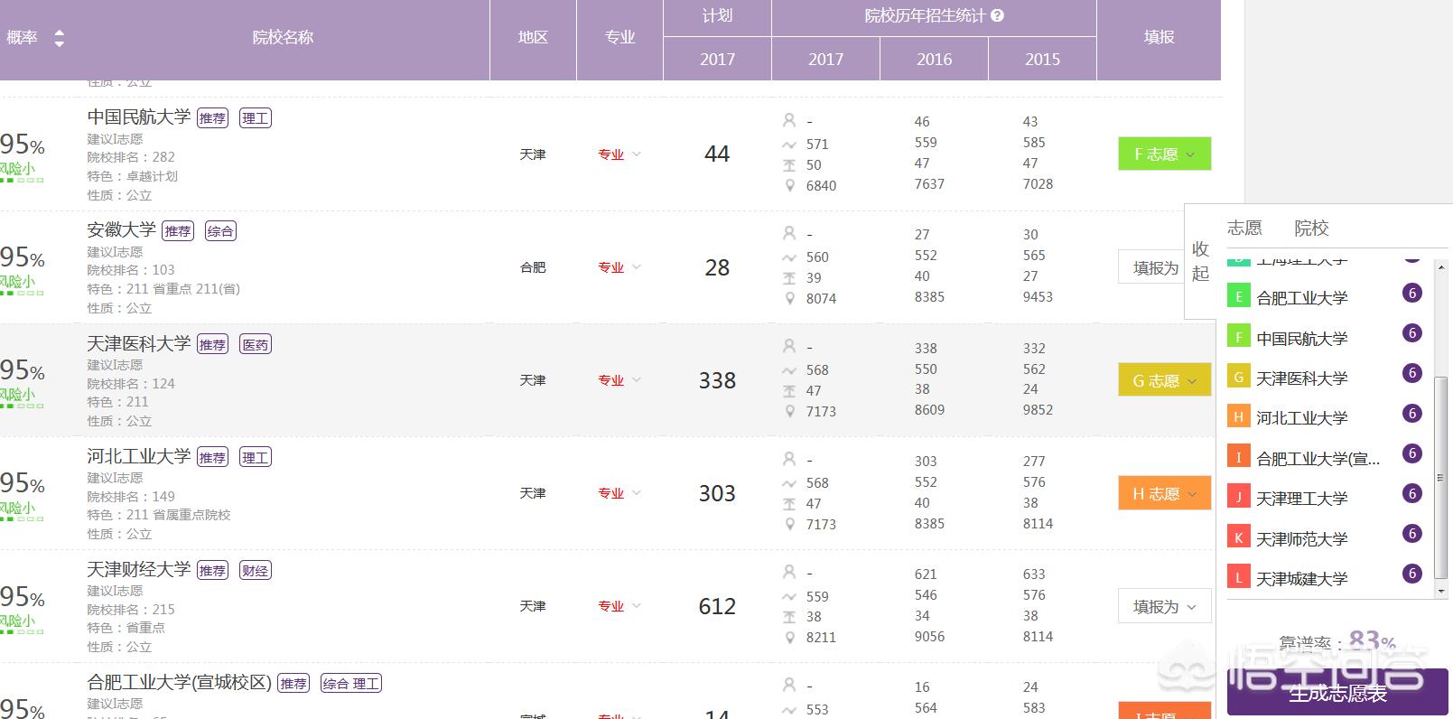
Task: Click the 6 badge beside 天津医科大学
Action: (x=1412, y=373)
